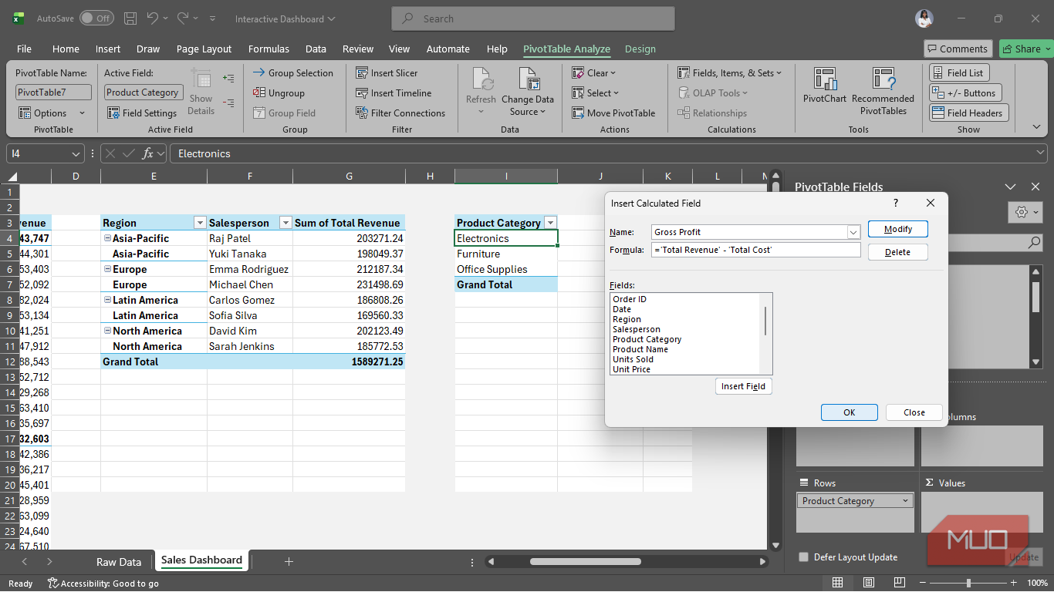The height and width of the screenshot is (592, 1054).
Task: Open Change Data Source
Action: click(x=528, y=91)
